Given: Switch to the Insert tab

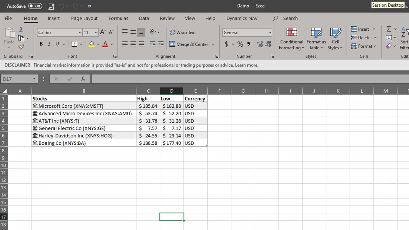Looking at the screenshot, I should click(54, 18).
